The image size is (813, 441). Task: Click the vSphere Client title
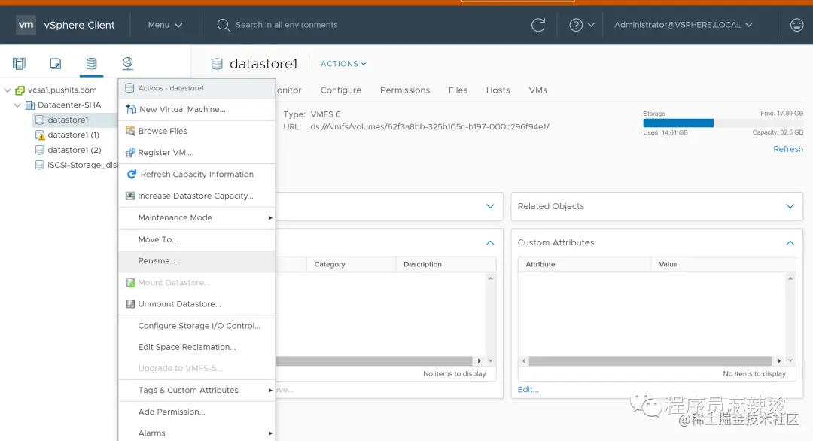pyautogui.click(x=79, y=25)
